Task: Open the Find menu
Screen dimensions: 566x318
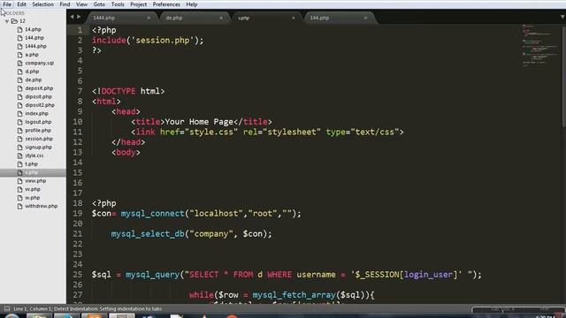Action: pyautogui.click(x=65, y=4)
